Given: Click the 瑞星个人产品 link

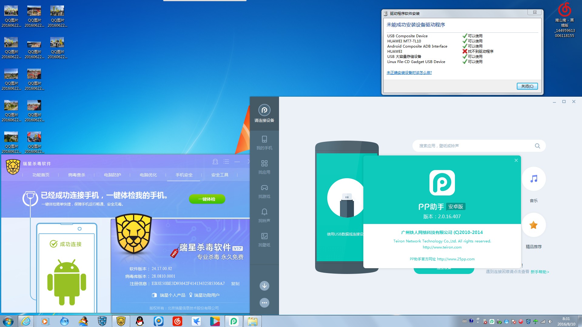Looking at the screenshot, I should (x=169, y=295).
